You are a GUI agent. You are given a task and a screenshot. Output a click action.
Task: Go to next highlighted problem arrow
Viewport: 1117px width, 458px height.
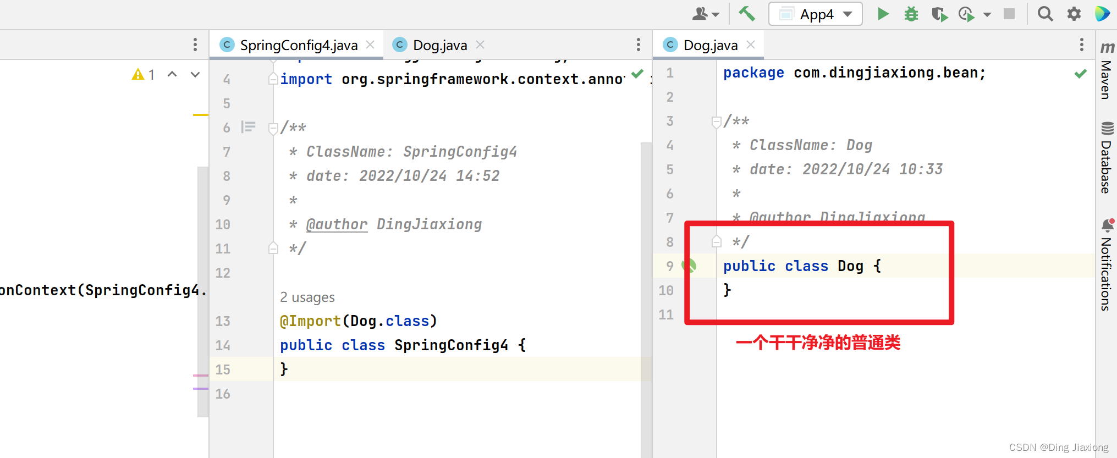pos(195,74)
